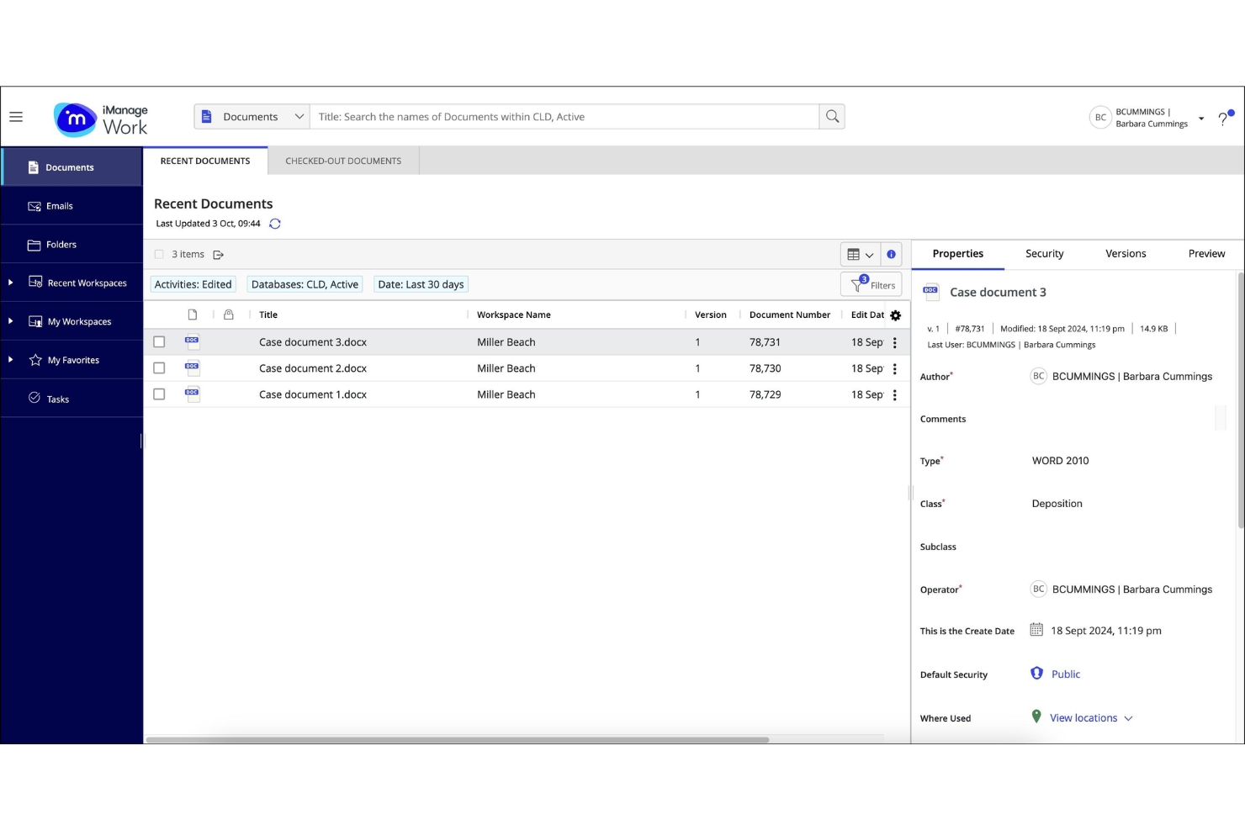Open the Emails section in the sidebar
Viewport: 1245px width, 830px height.
point(60,205)
